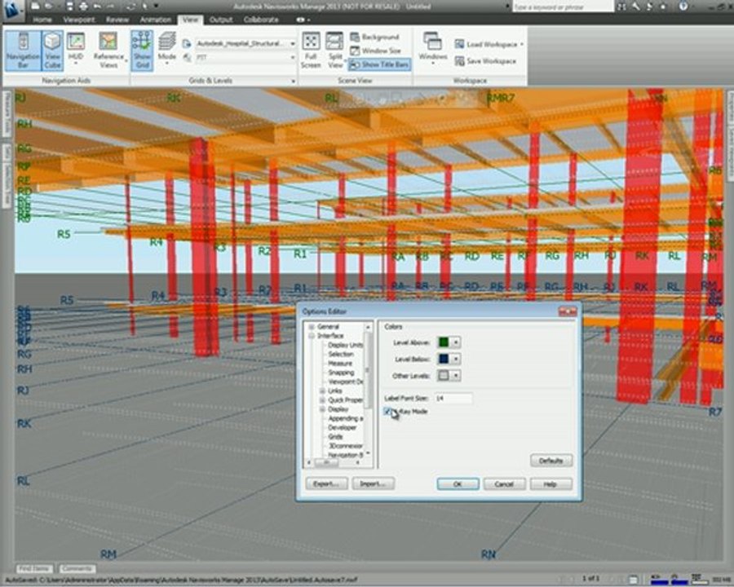The height and width of the screenshot is (587, 734).
Task: Expand the Quick Properties node in tree
Action: pos(322,400)
